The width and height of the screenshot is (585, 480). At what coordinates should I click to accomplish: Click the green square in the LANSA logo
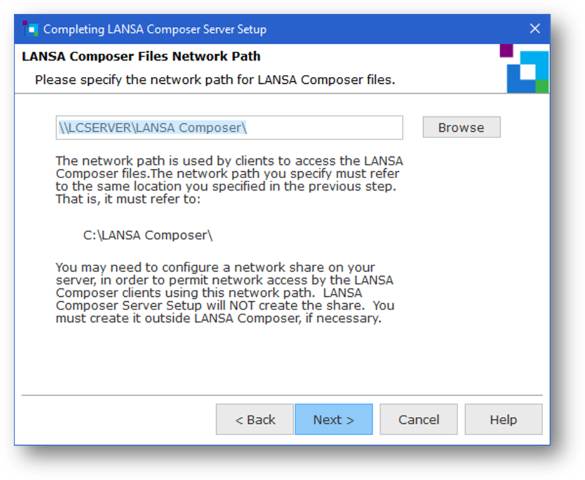(542, 86)
